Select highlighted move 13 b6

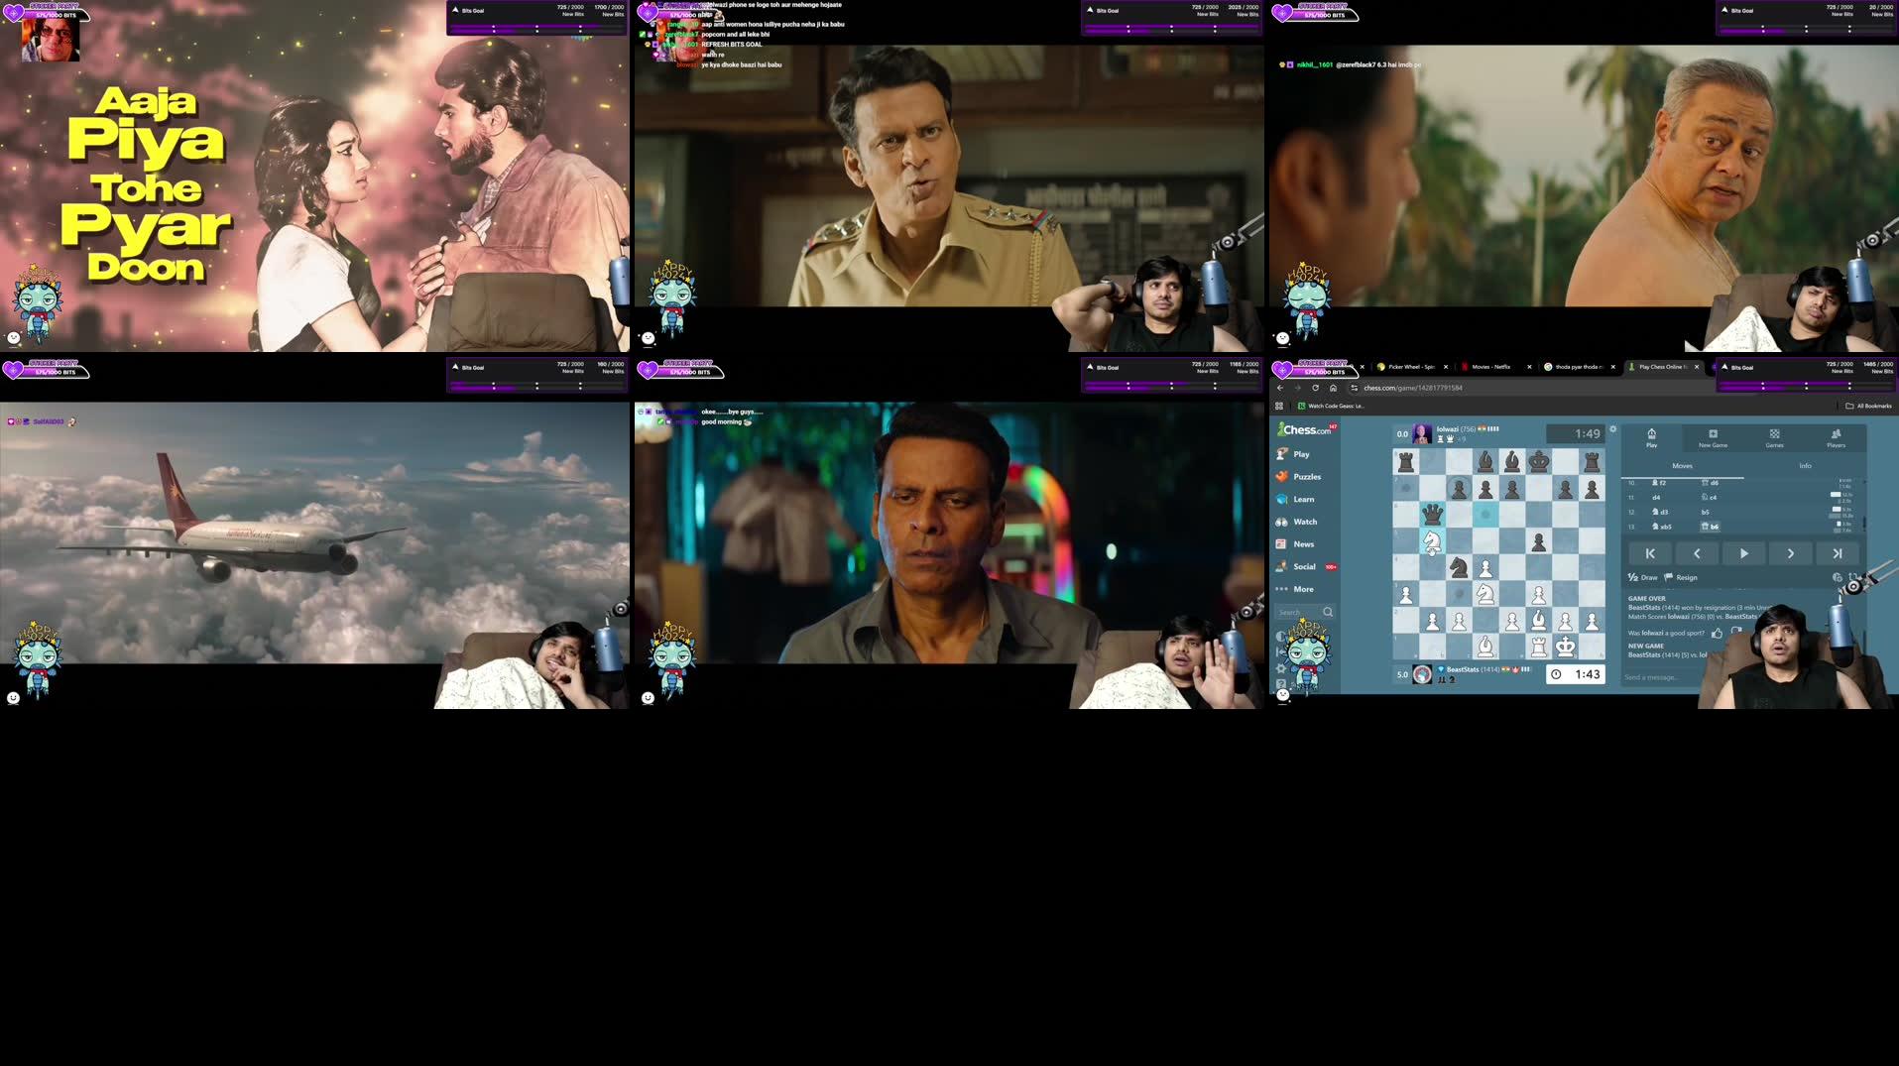(1711, 527)
